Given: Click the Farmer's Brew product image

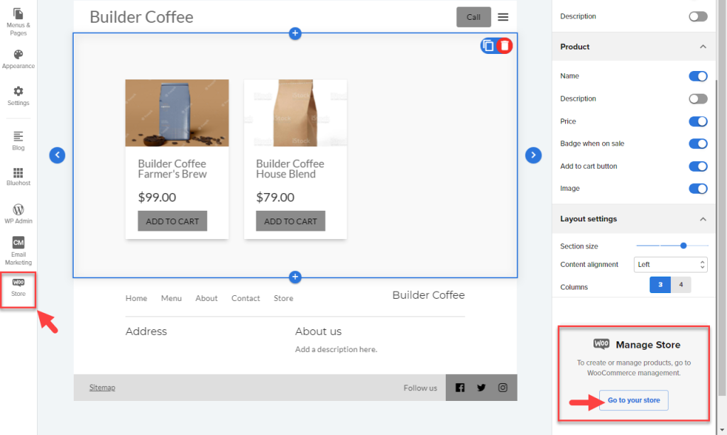Looking at the screenshot, I should click(x=177, y=113).
